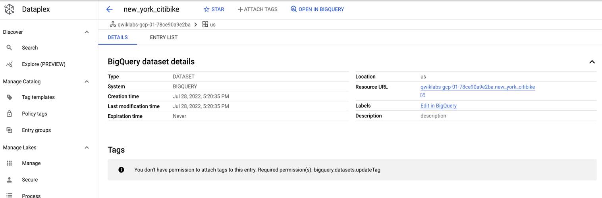Open Tag templates in the sidebar
Image resolution: width=602 pixels, height=198 pixels.
(38, 97)
